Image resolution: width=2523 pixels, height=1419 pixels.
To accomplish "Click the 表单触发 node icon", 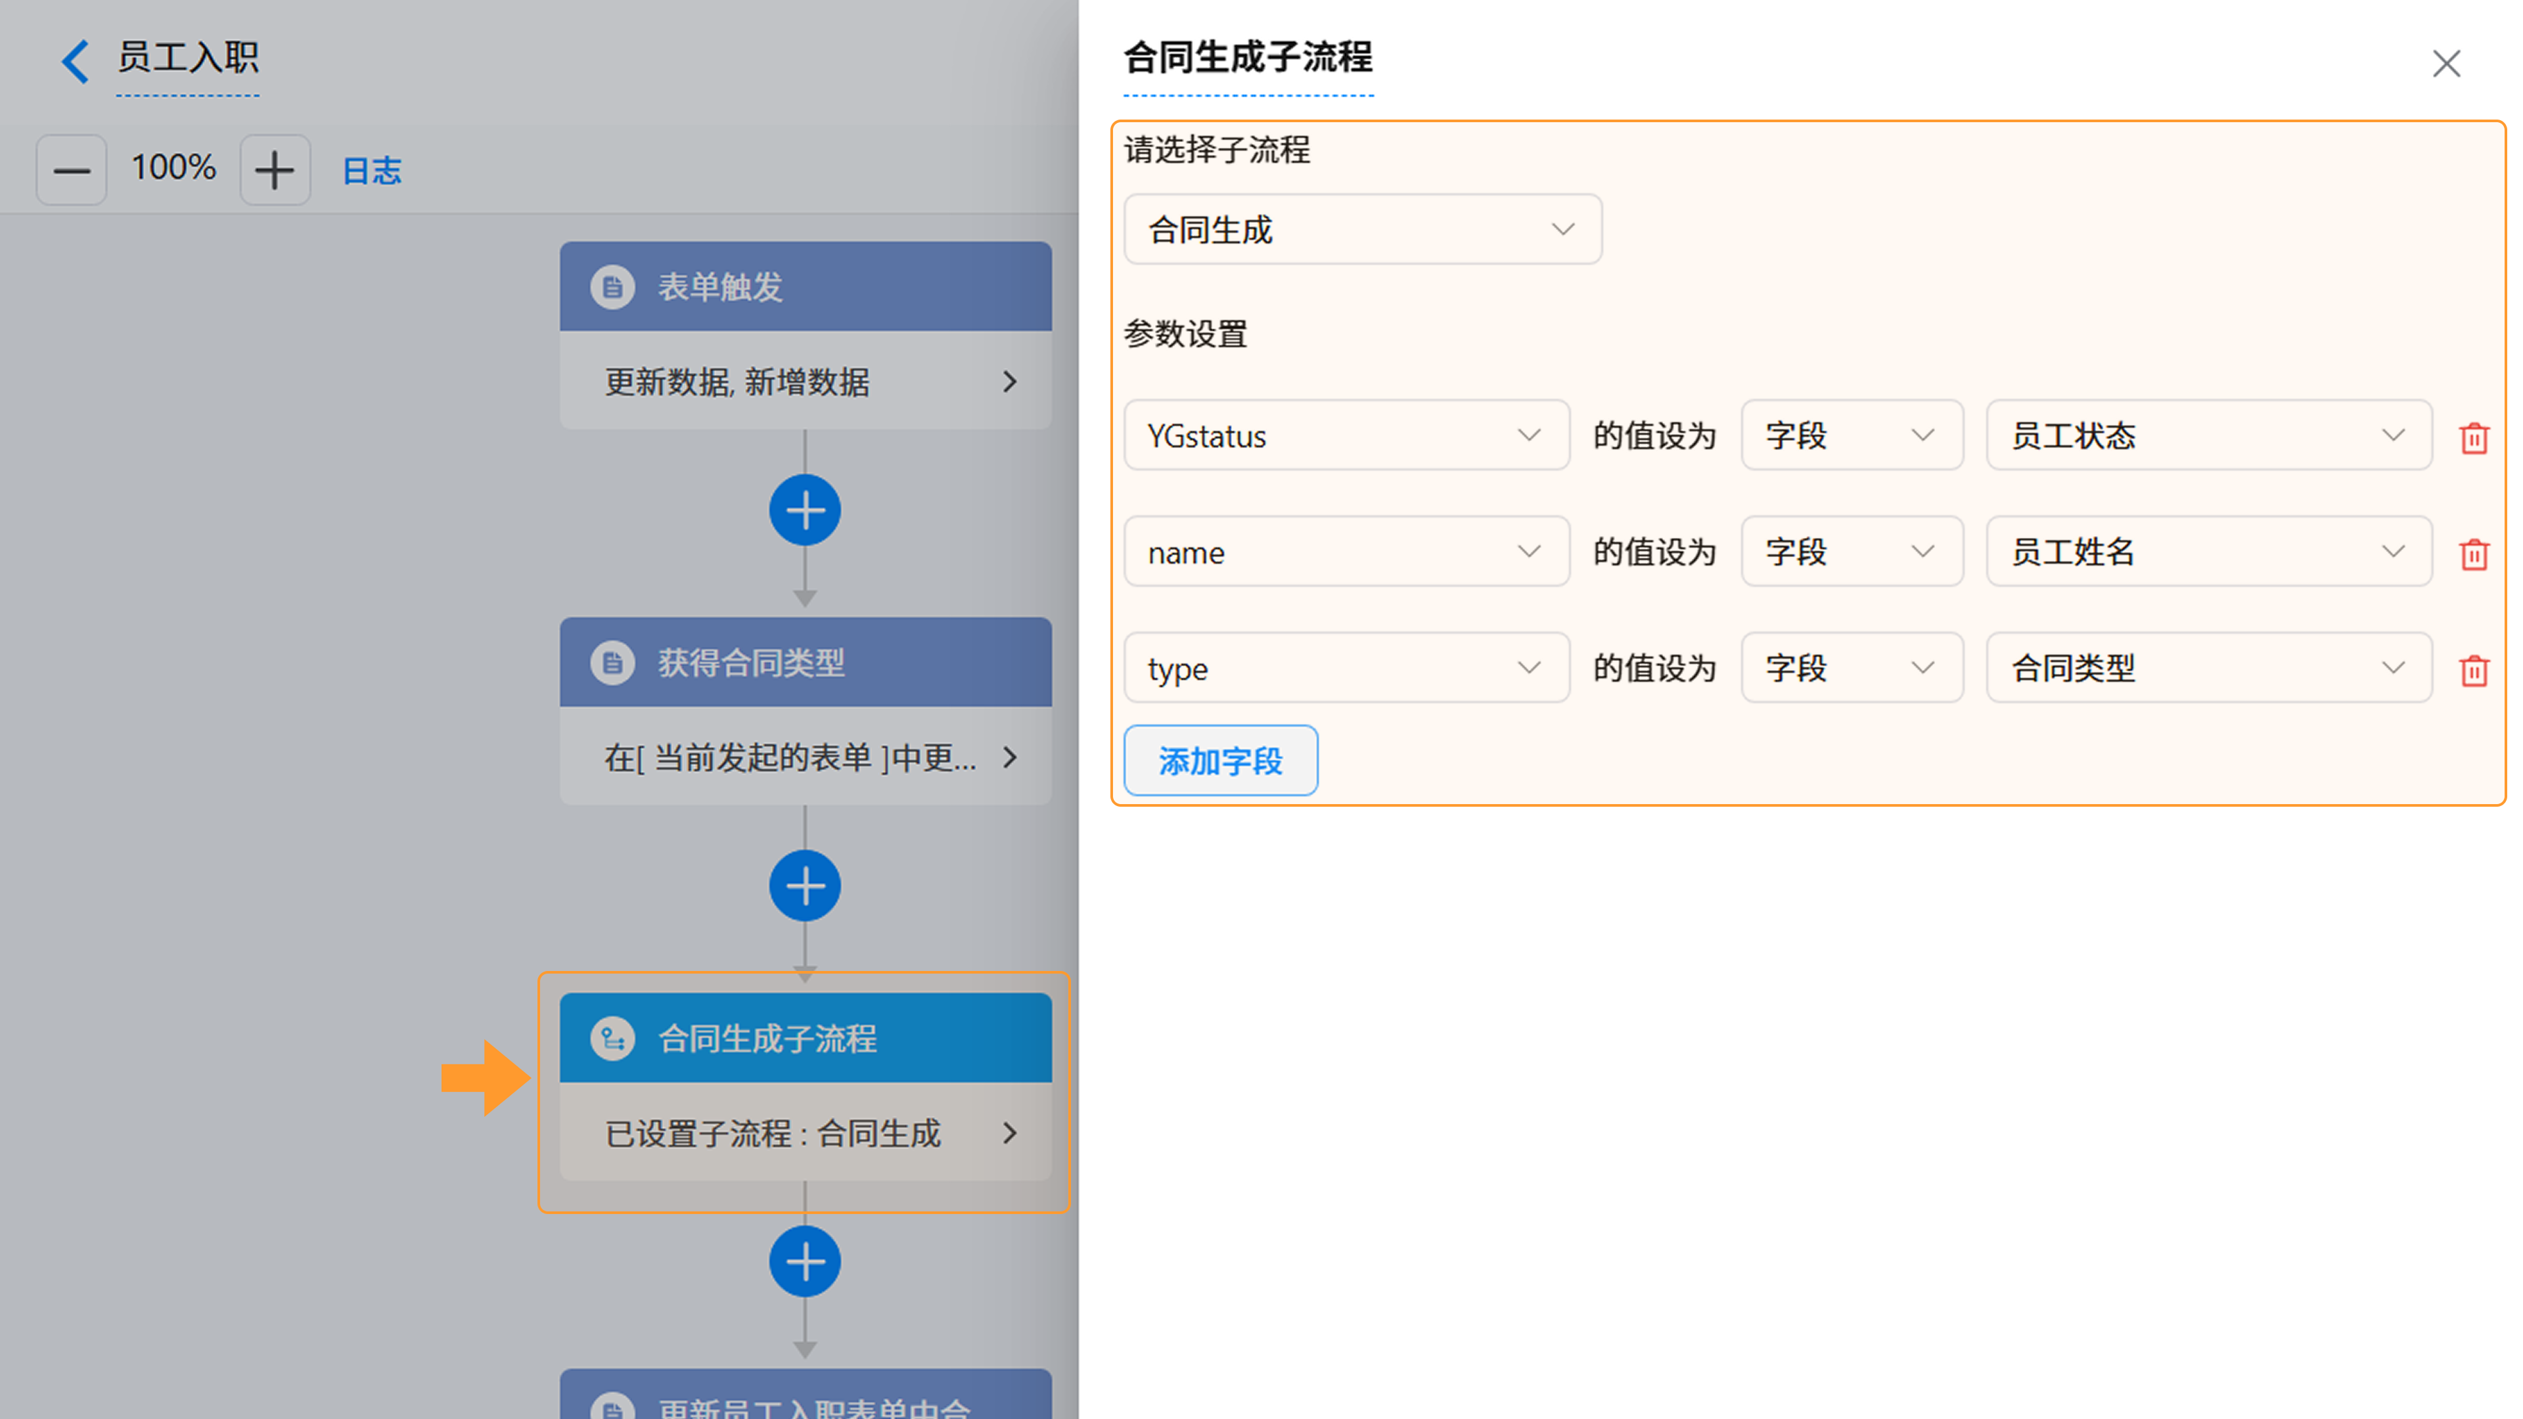I will coord(613,287).
